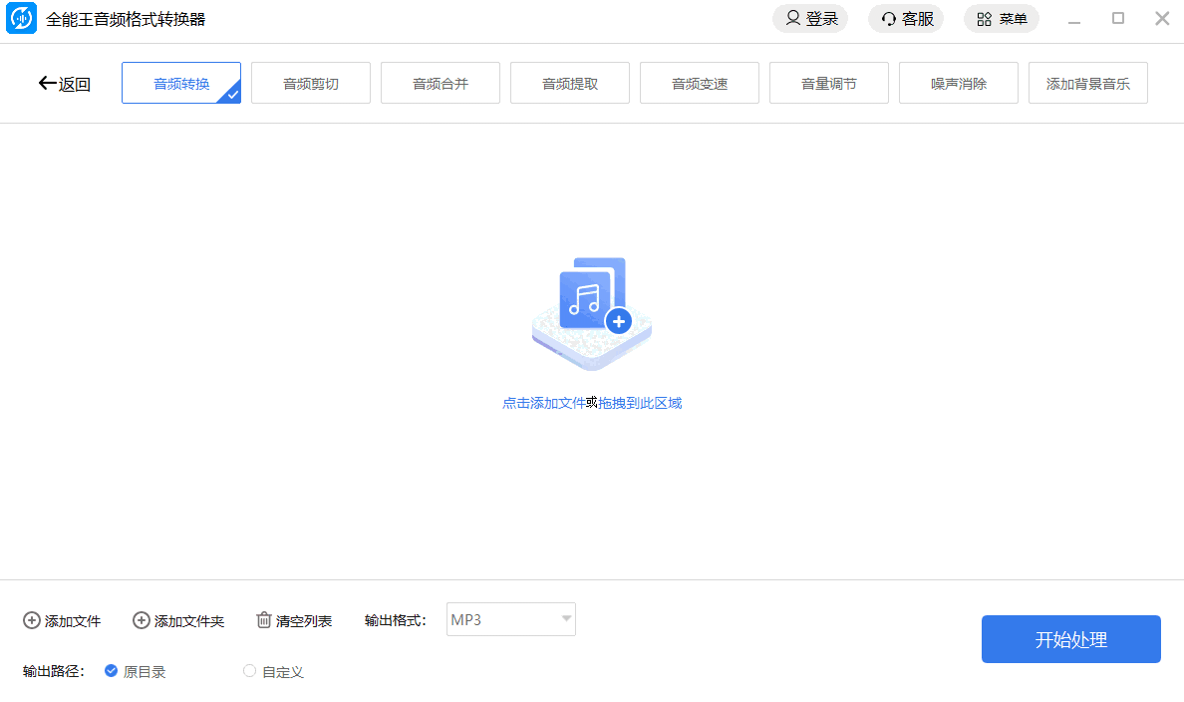Click the app logo icon in title bar
Viewport: 1184px width, 702px height.
[22, 19]
